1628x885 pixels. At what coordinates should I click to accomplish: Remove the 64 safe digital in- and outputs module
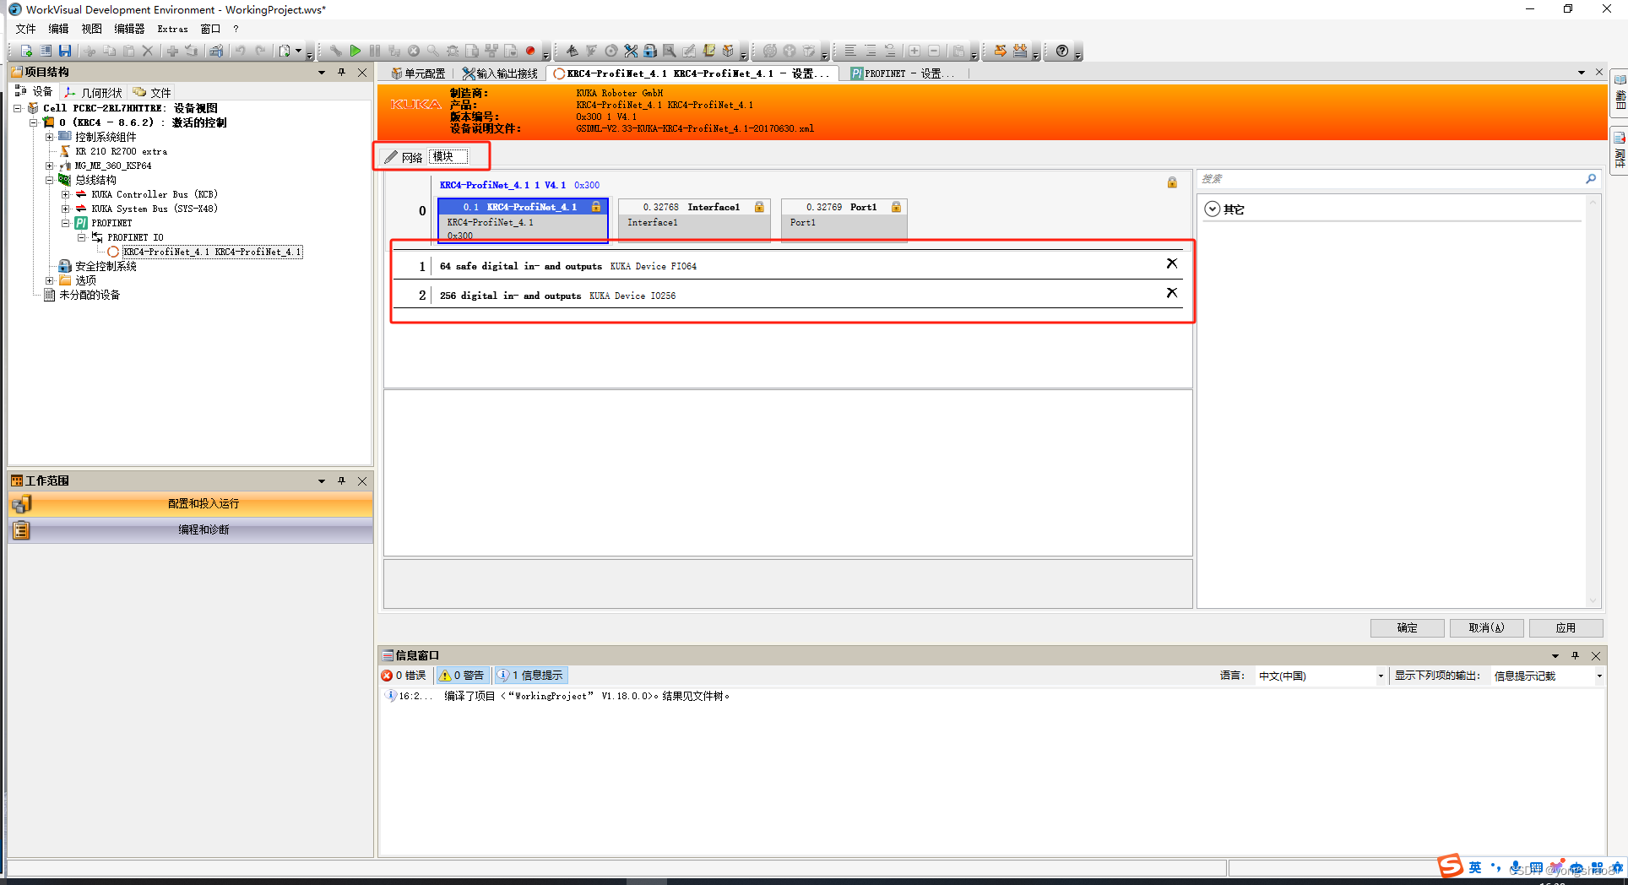(x=1171, y=263)
